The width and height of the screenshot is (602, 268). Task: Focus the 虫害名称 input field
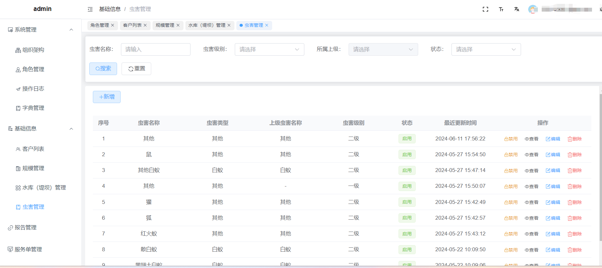coord(155,49)
